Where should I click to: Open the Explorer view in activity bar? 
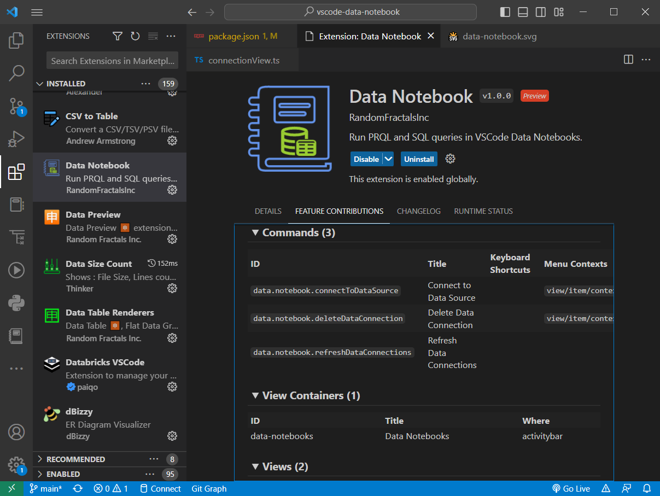16,40
